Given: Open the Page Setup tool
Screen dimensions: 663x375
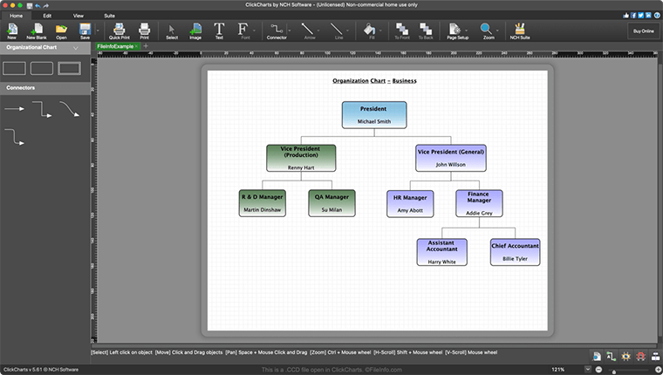Looking at the screenshot, I should (456, 31).
